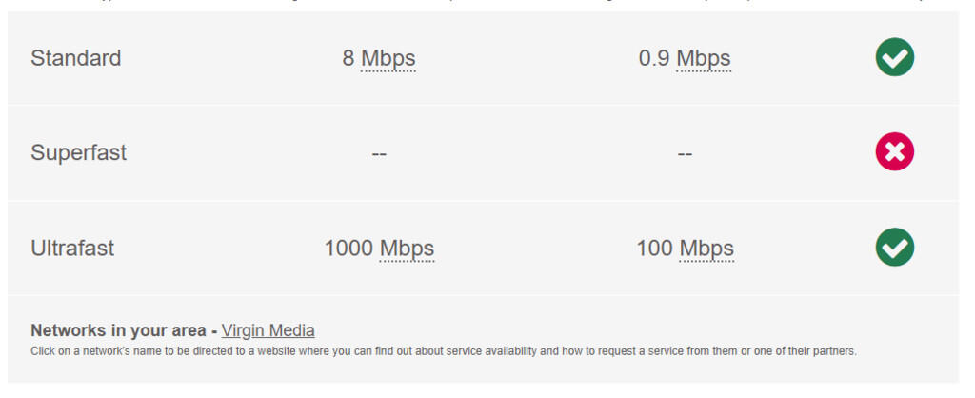The image size is (975, 398).
Task: Click the Mbps abbreviation beside 8
Action: tap(388, 58)
